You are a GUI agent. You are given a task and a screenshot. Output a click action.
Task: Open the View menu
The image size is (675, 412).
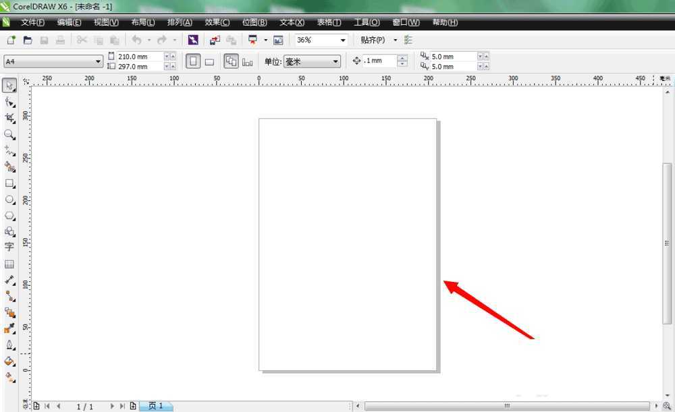pos(107,22)
